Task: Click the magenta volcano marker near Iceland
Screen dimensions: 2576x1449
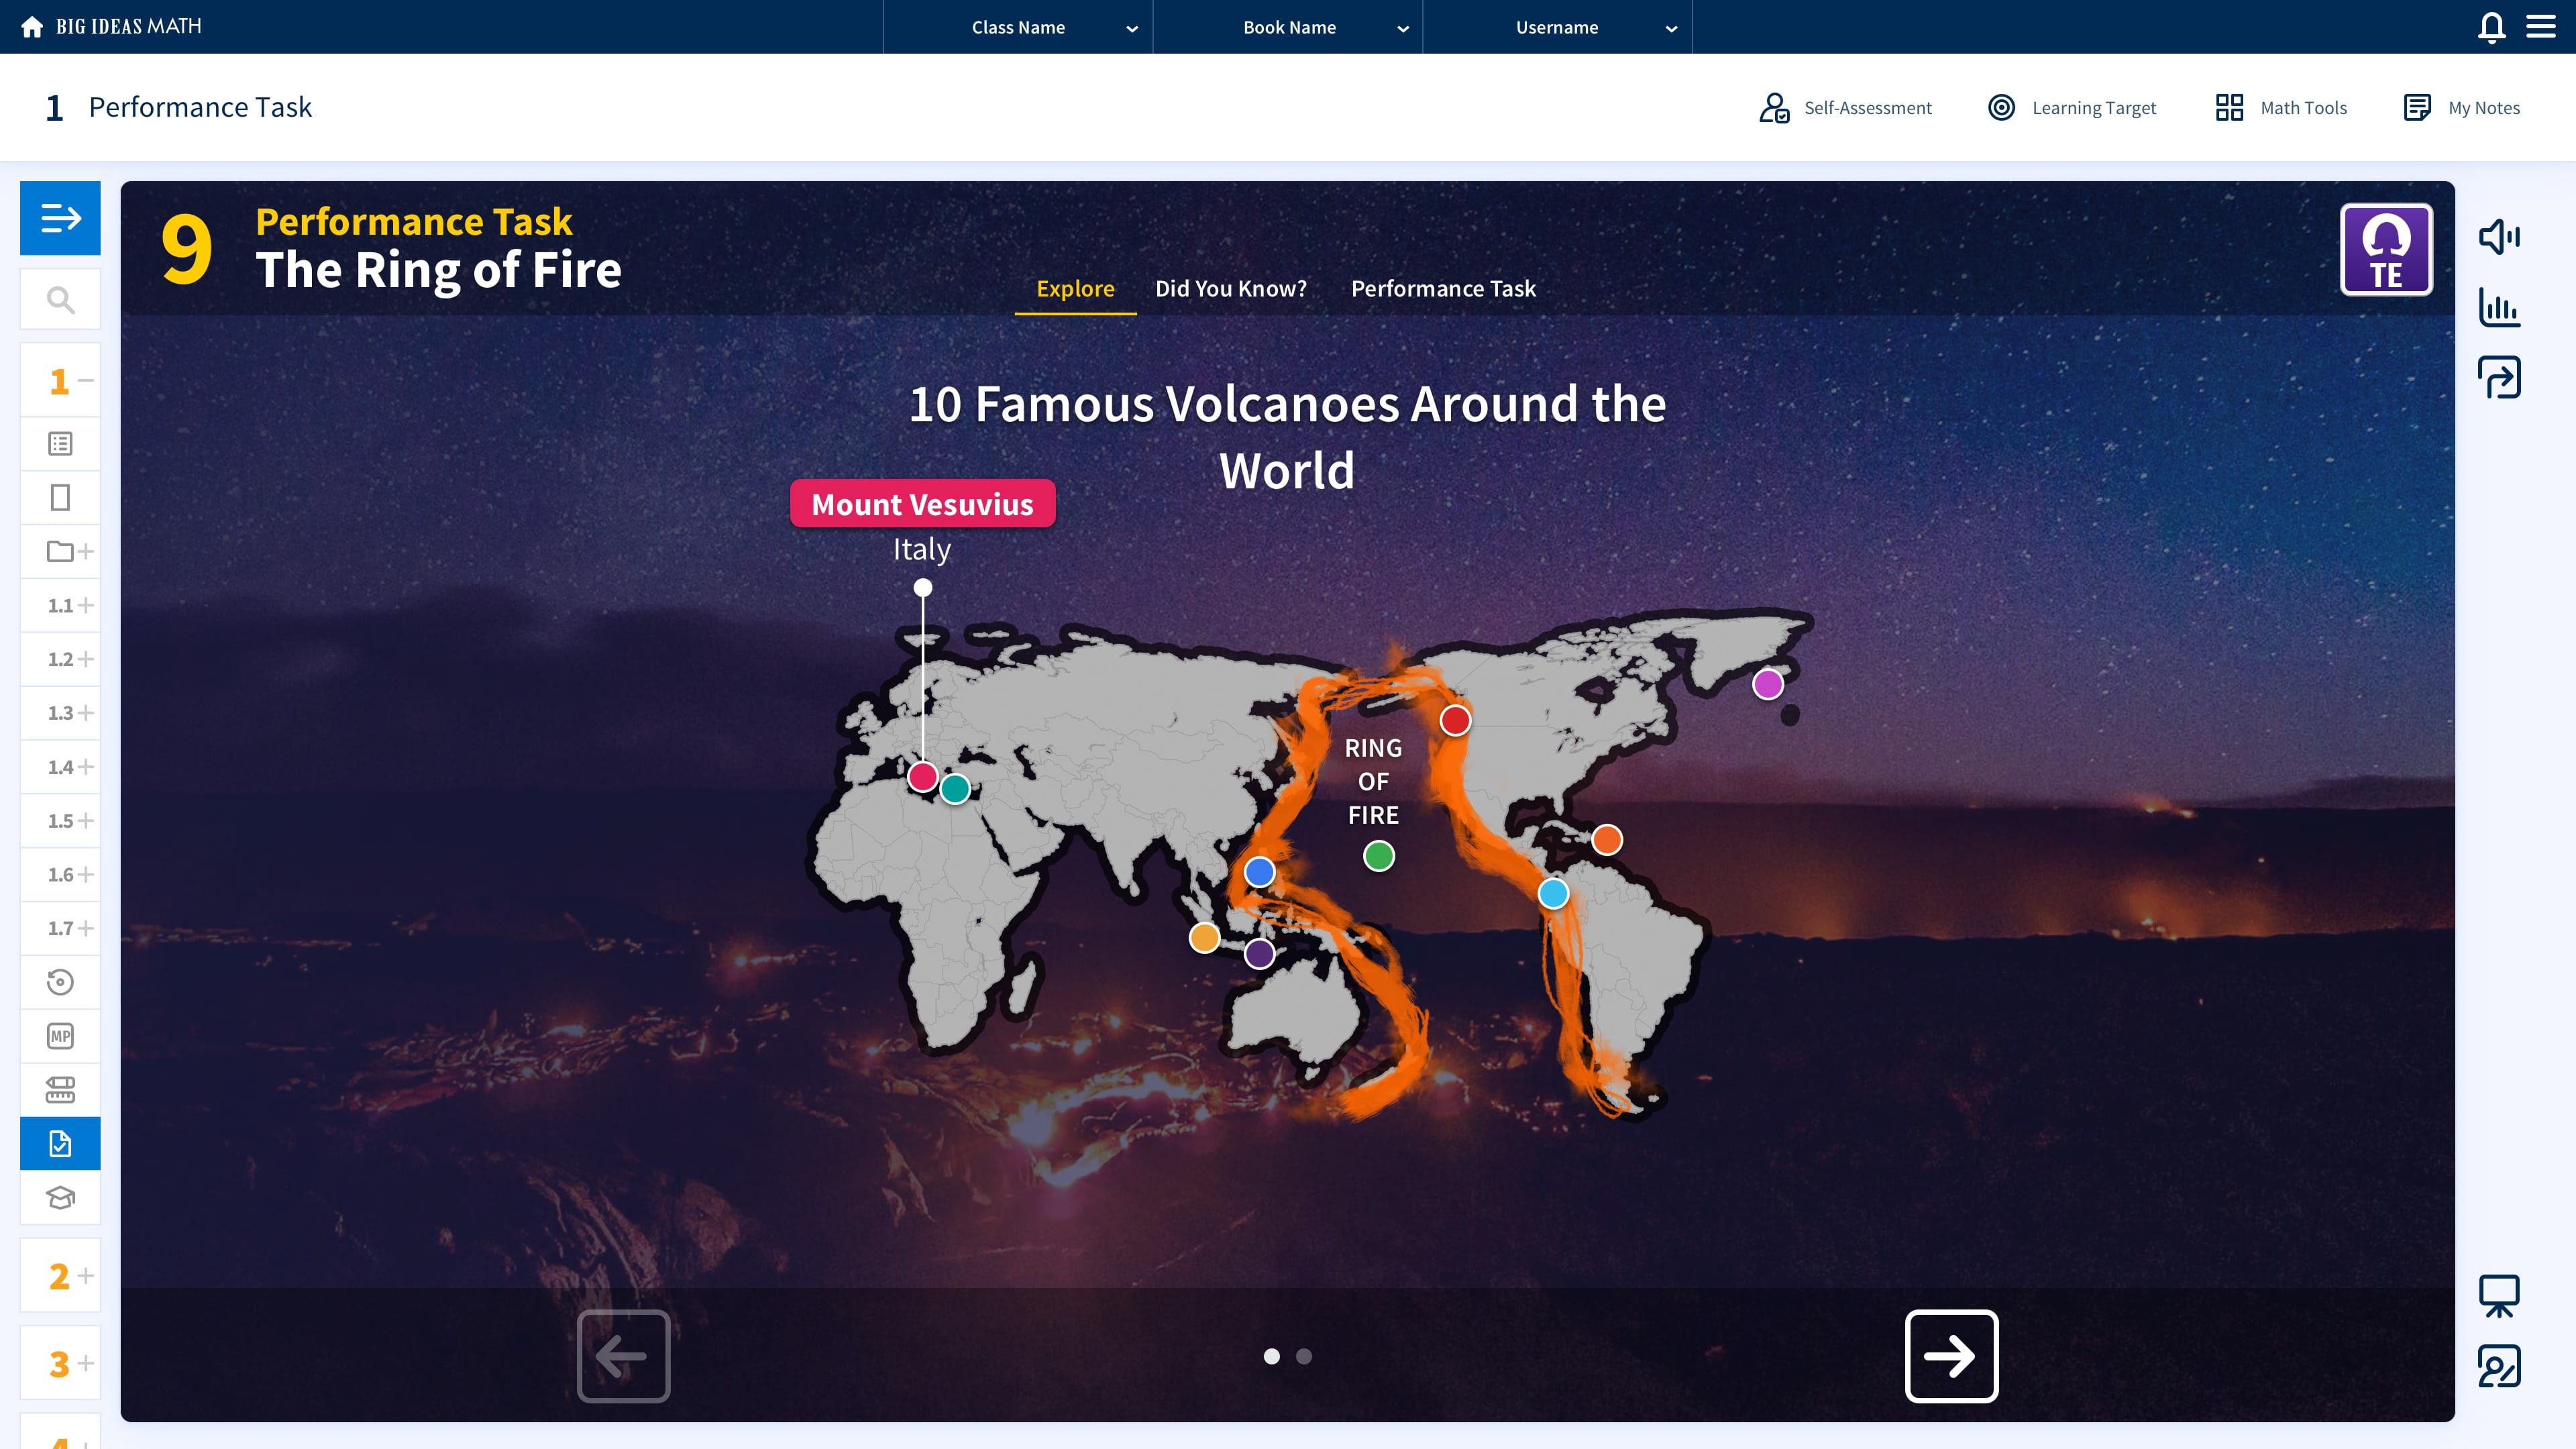Action: [x=1768, y=684]
